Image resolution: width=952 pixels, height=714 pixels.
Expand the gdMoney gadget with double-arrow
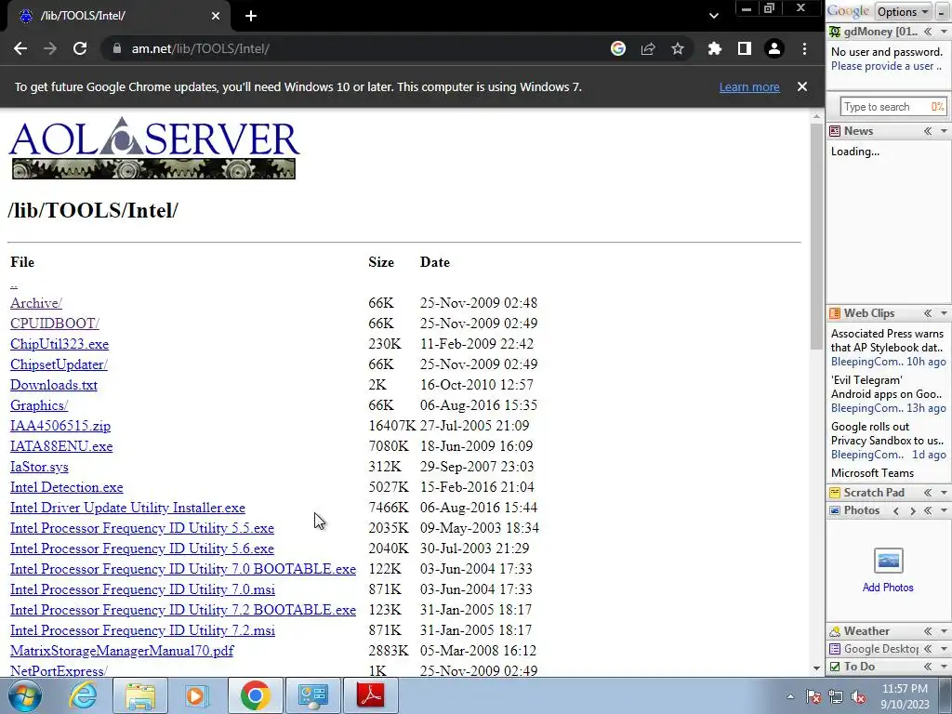928,32
